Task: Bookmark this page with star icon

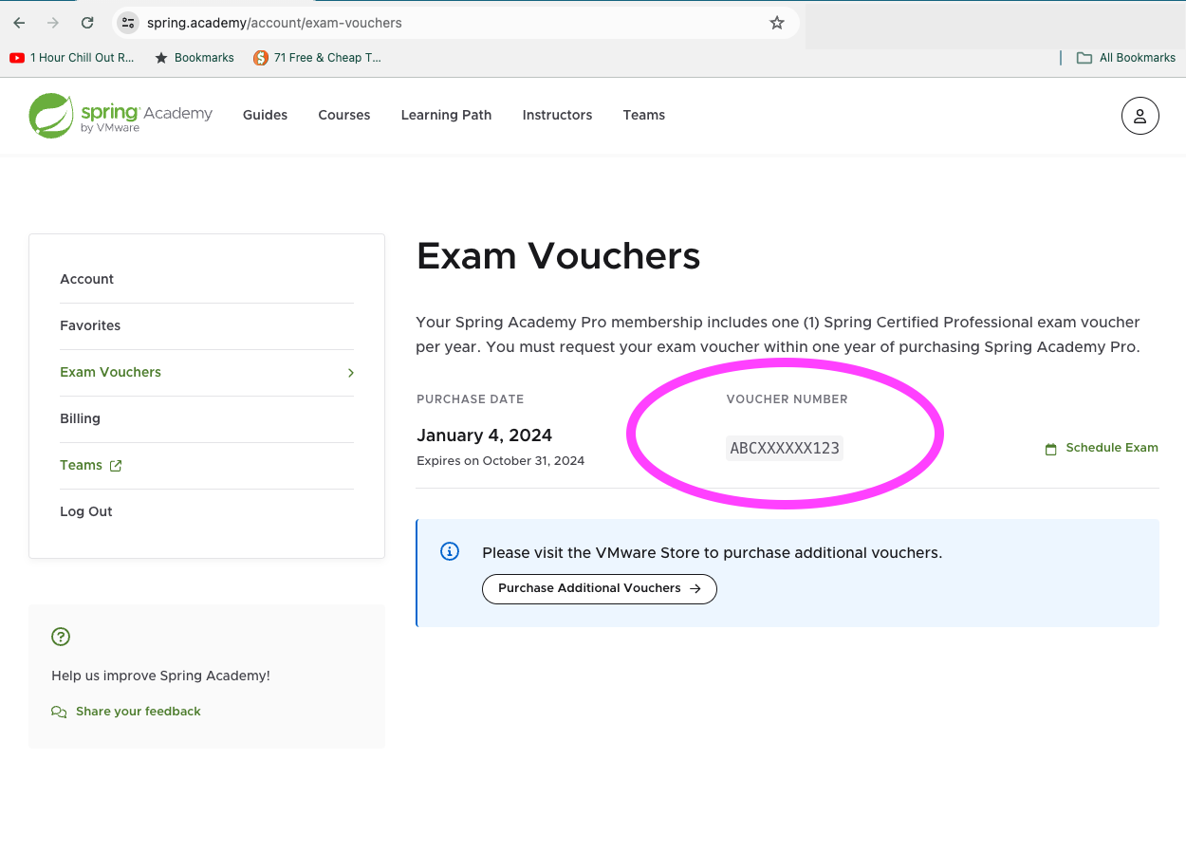Action: tap(777, 23)
